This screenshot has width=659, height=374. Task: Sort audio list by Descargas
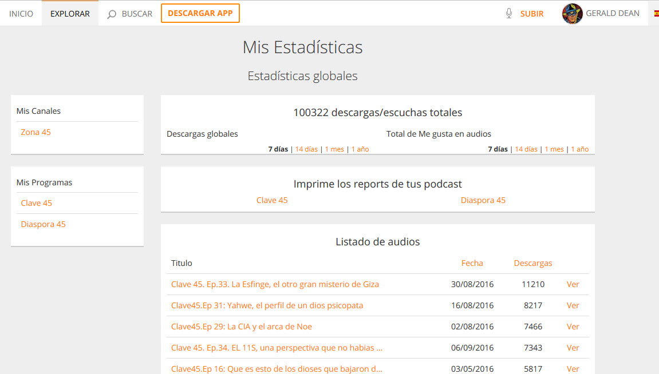tap(532, 263)
